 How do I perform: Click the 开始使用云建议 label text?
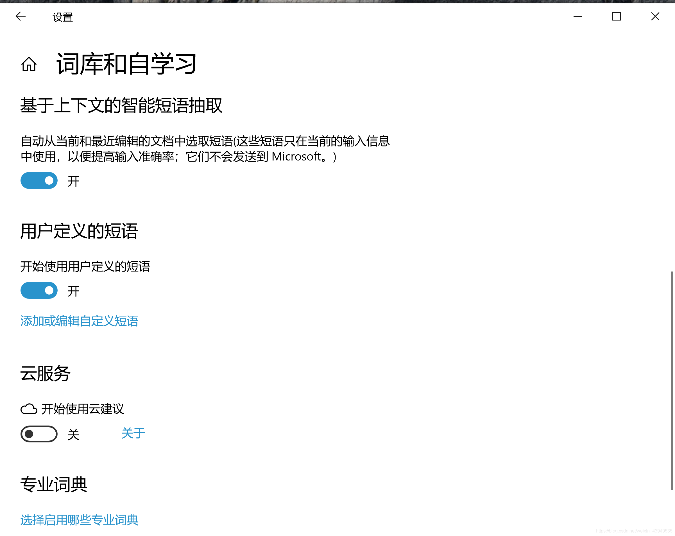click(83, 409)
